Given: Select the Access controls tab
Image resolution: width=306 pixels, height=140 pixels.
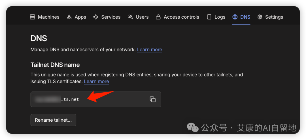Looking at the screenshot, I should 177,17.
